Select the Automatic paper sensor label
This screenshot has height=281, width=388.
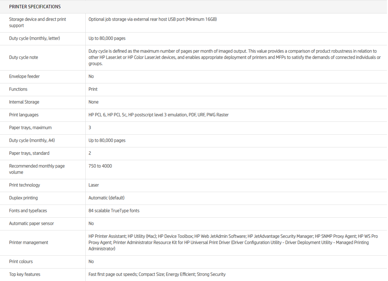(x=32, y=224)
